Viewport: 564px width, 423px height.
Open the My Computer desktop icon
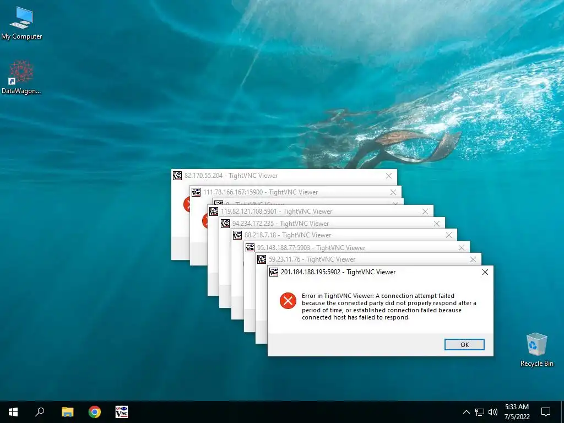coord(21,23)
